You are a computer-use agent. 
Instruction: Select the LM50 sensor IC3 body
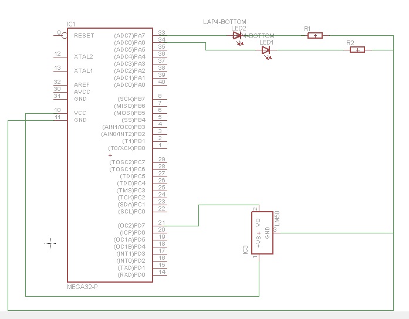tap(262, 233)
